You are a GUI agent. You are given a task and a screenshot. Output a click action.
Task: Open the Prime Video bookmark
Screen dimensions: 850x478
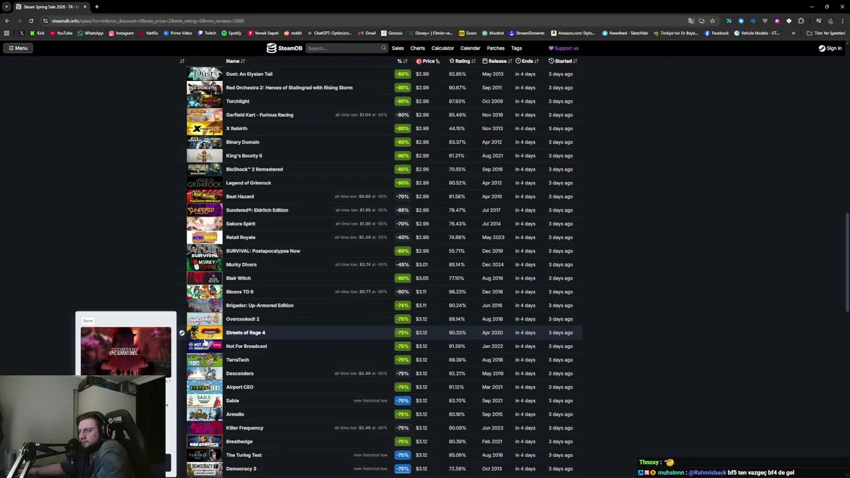178,33
